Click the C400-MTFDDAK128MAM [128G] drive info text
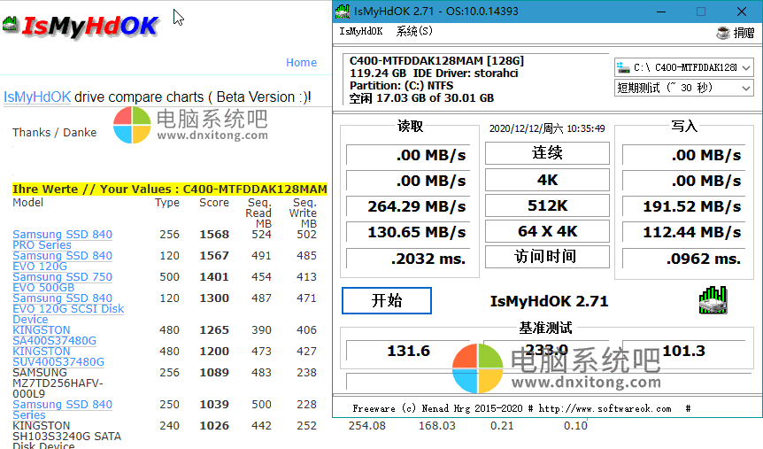763x449 pixels. [436, 61]
